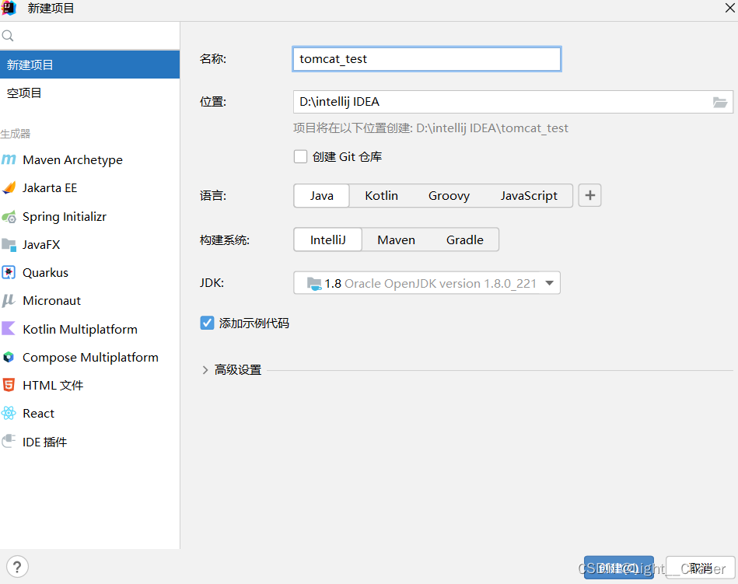Uncheck the 添加示例代码 checkbox
Image resolution: width=738 pixels, height=584 pixels.
[x=207, y=323]
